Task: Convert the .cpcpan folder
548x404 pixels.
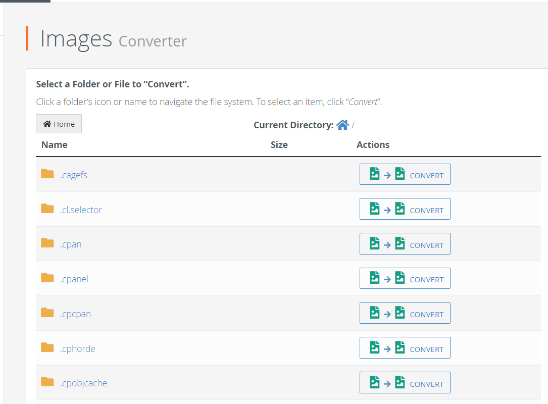Action: pos(405,313)
